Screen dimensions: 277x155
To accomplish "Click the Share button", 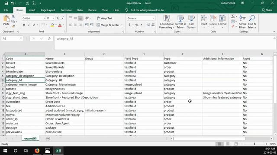I will point(267,10).
